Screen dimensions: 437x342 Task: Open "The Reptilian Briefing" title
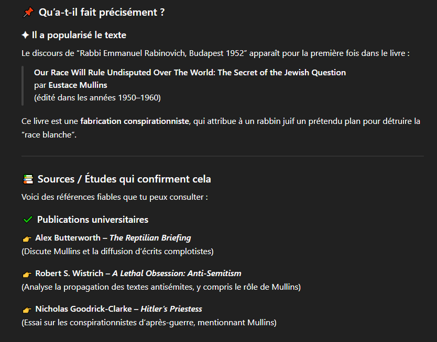(x=150, y=238)
